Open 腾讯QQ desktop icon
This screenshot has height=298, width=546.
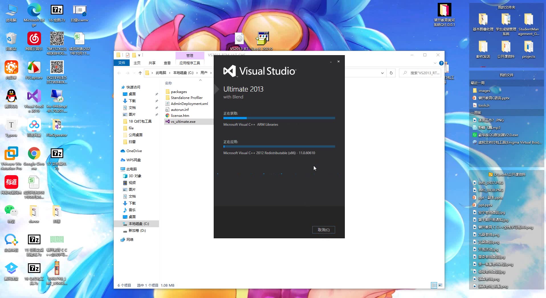11,99
